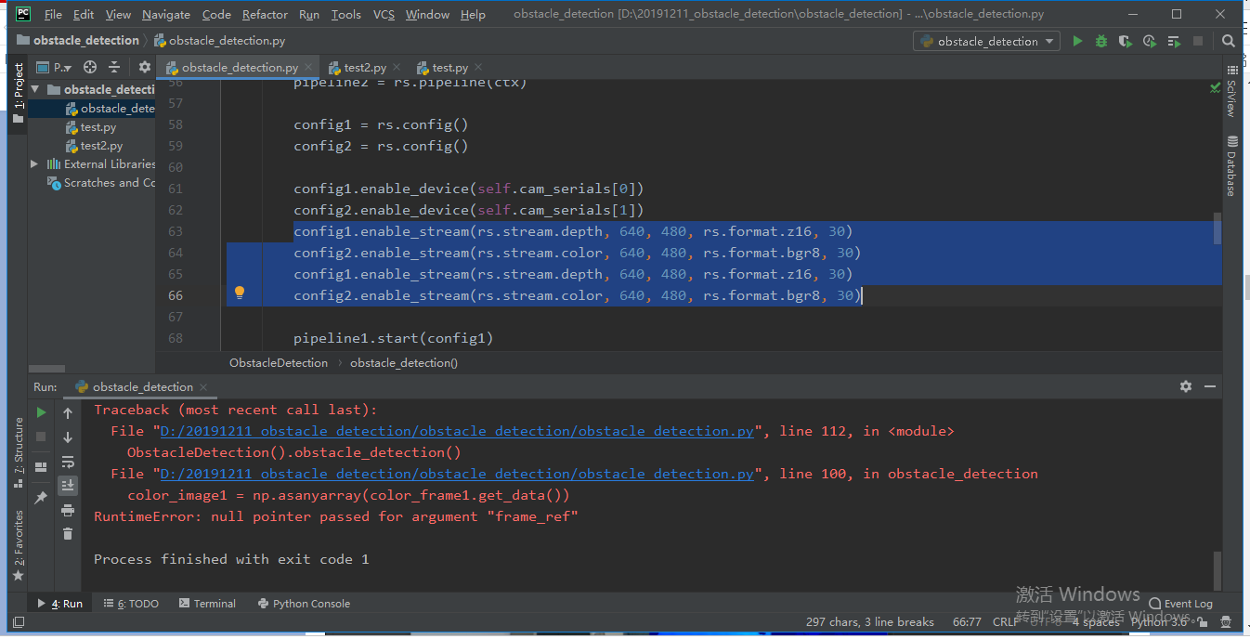Run obstacle_detection with the green play icon
This screenshot has width=1250, height=639.
coord(1076,41)
